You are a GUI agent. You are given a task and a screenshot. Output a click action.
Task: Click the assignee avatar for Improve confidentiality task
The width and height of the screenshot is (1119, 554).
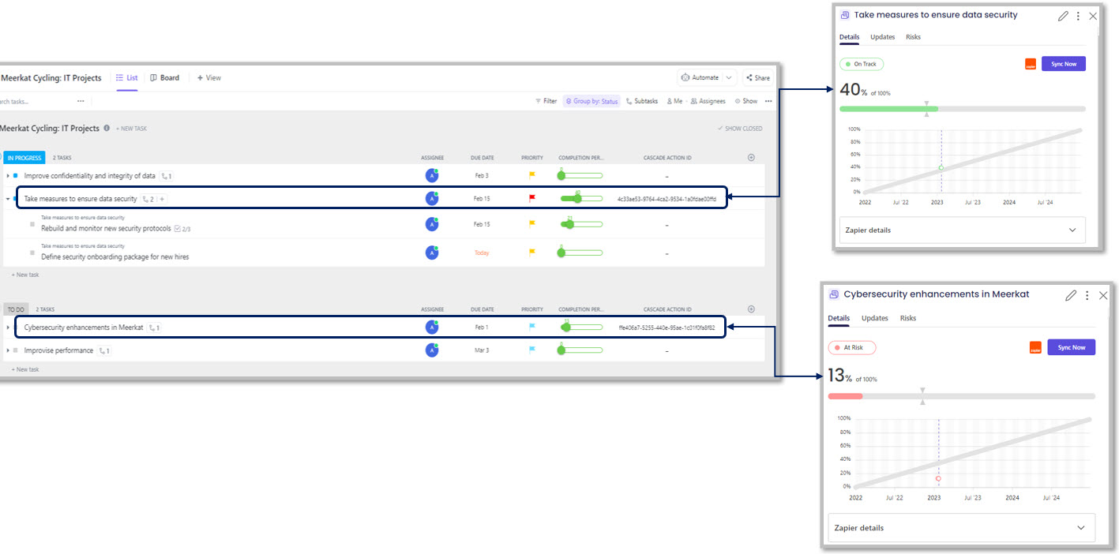432,175
